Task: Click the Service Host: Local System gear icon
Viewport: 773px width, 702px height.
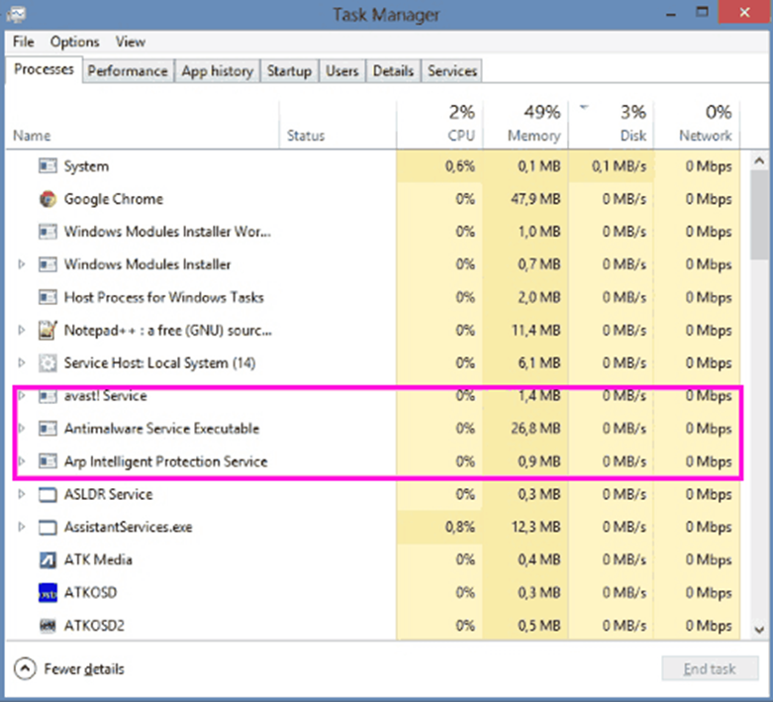Action: pos(48,363)
